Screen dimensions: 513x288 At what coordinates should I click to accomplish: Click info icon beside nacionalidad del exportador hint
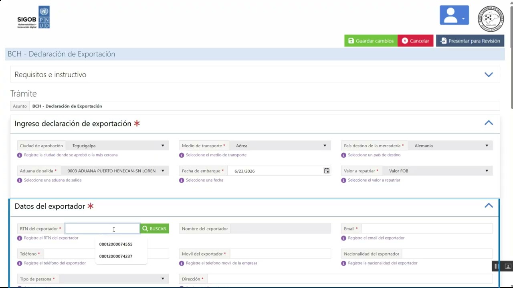point(343,263)
